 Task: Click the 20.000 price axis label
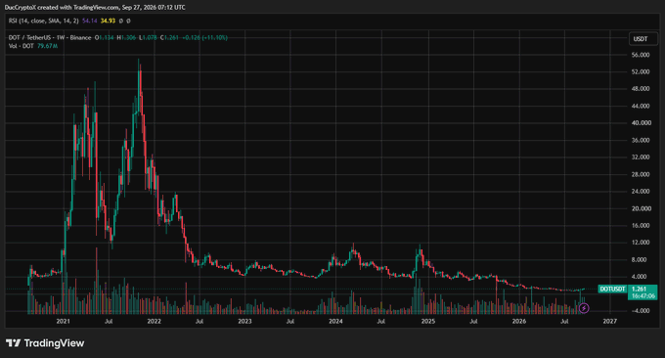[x=641, y=208]
